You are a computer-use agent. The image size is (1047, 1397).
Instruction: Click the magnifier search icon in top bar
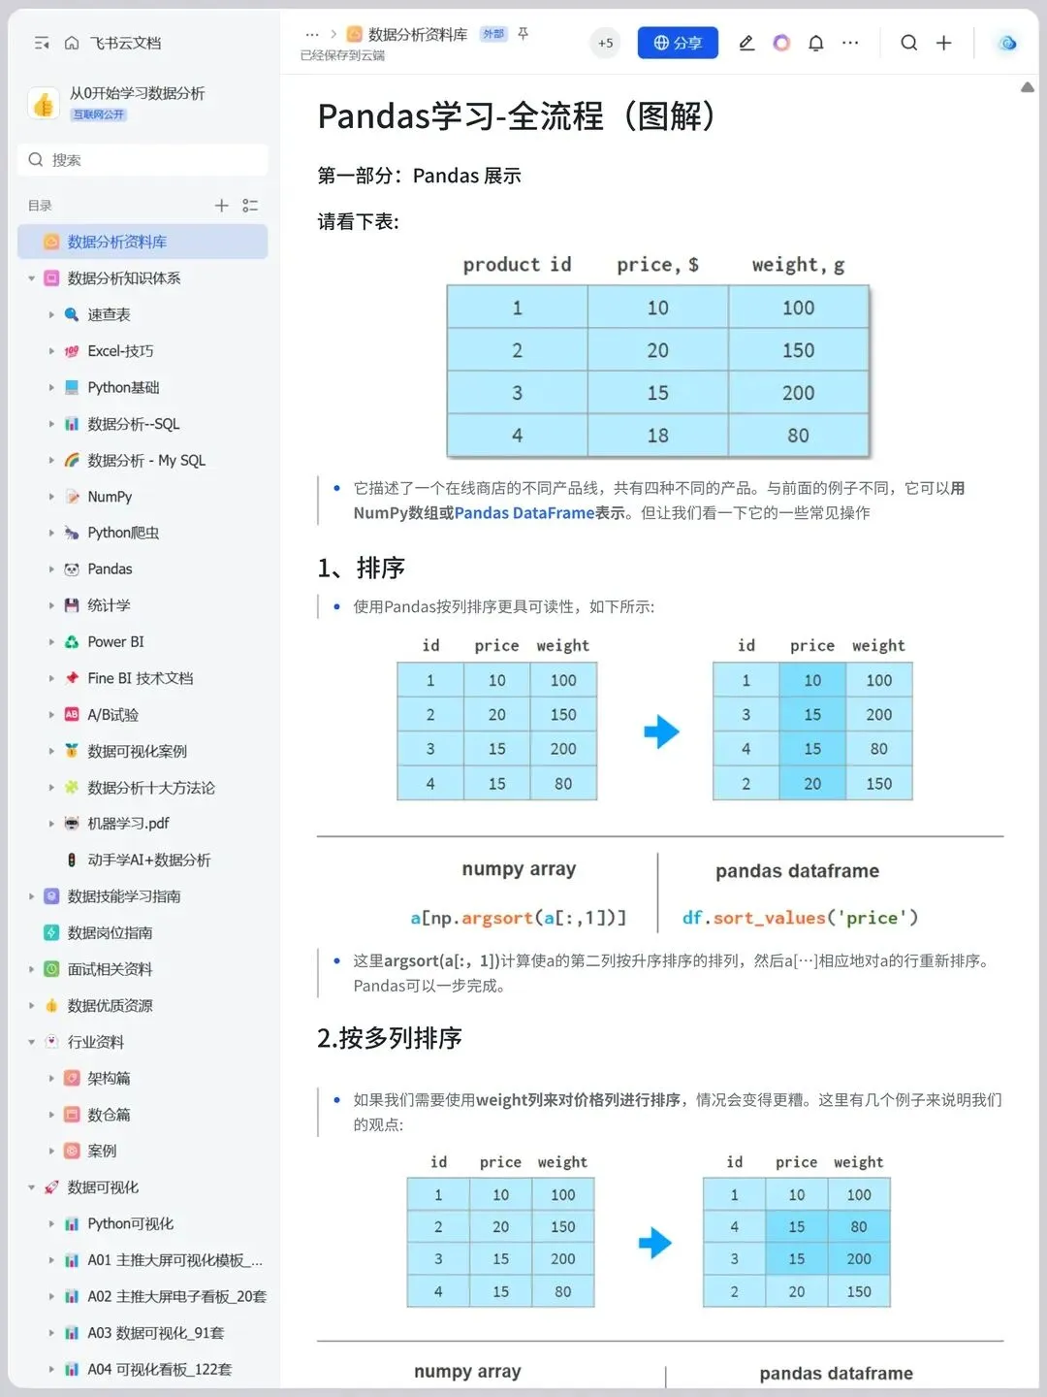[x=908, y=43]
